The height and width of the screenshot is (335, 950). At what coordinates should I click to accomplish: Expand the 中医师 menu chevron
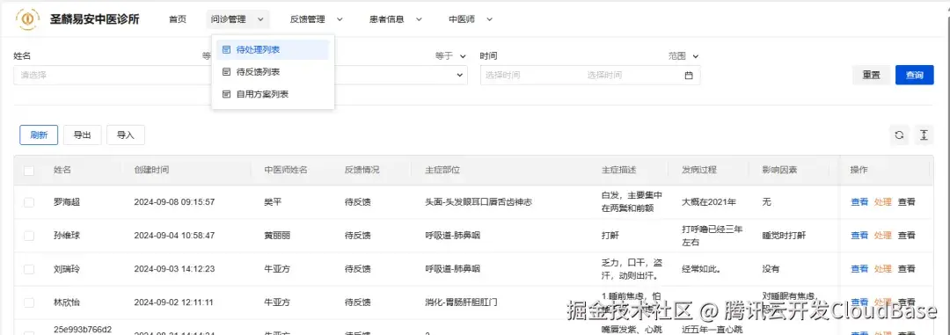(x=490, y=19)
